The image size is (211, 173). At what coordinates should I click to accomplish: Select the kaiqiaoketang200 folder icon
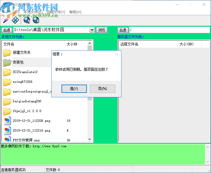7,101
